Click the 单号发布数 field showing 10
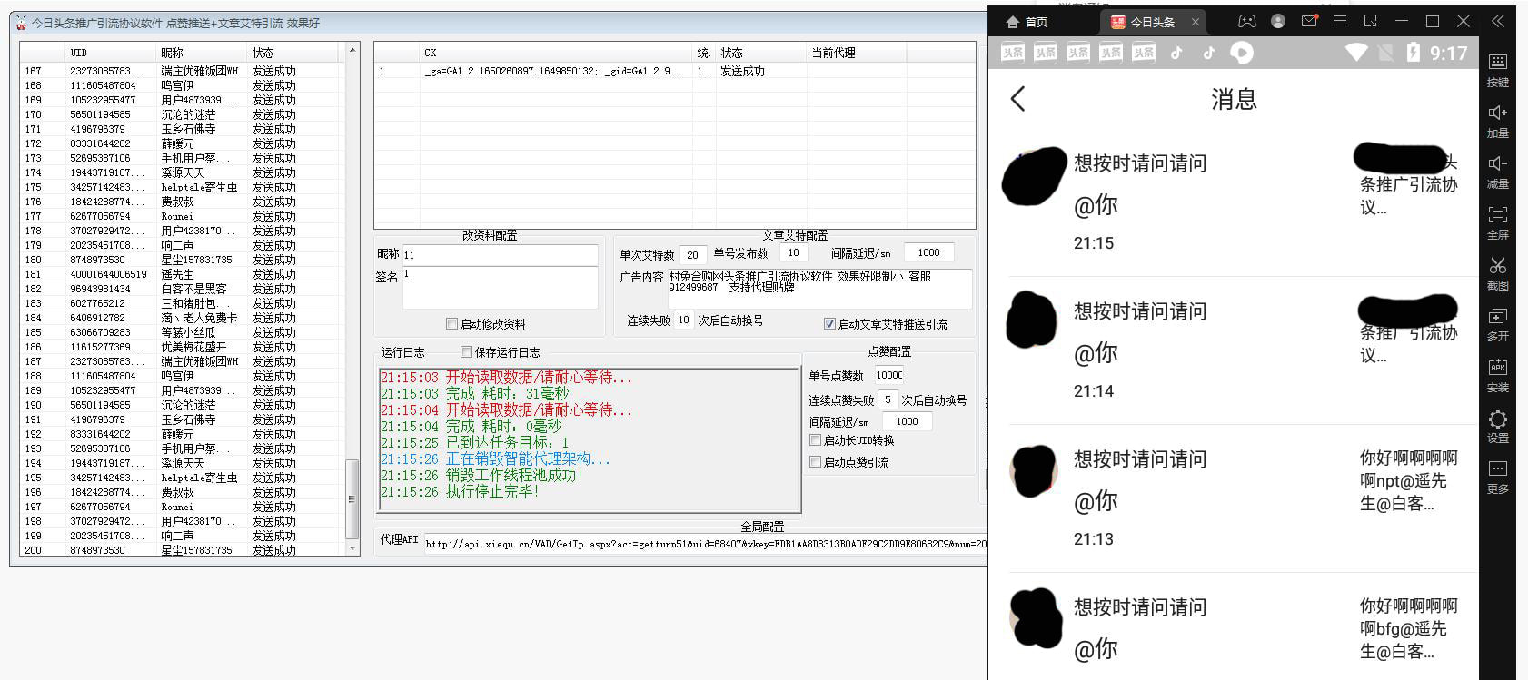 tap(794, 253)
